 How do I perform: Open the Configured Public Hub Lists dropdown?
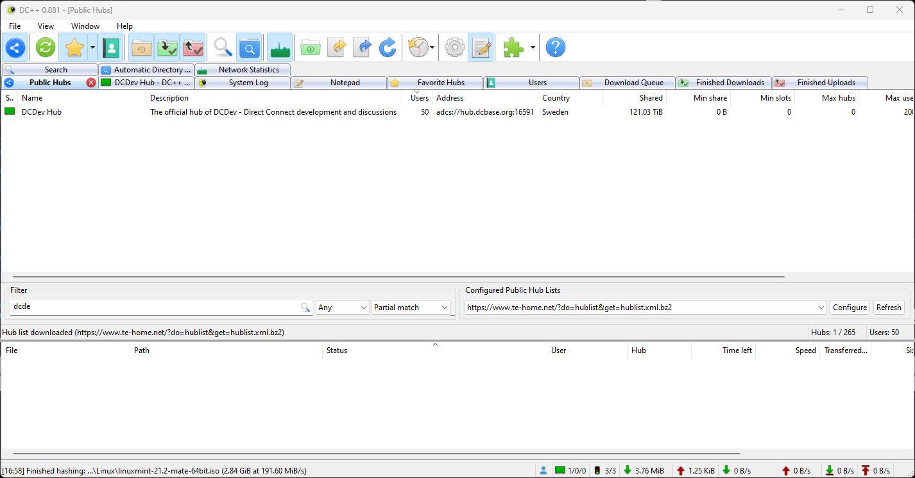[646, 308]
